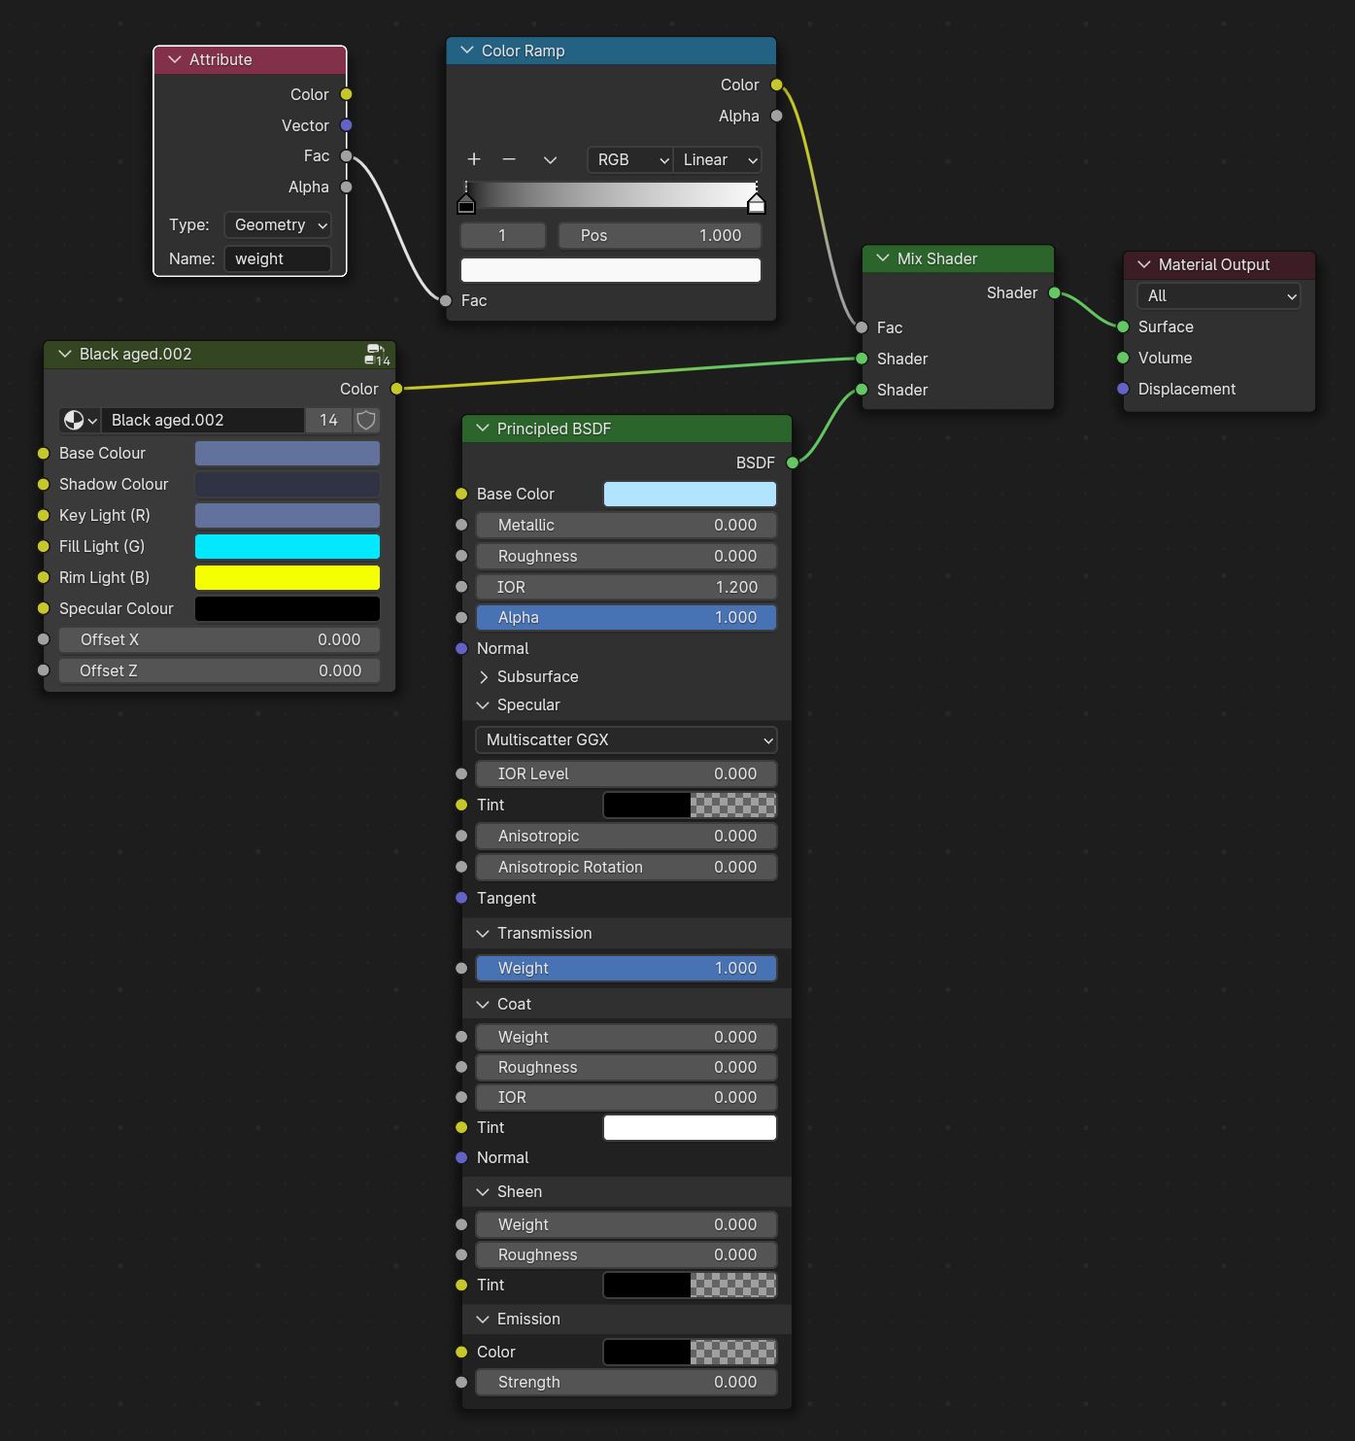Open the Attribute Type Geometry dropdown
This screenshot has height=1441, width=1355.
click(277, 224)
